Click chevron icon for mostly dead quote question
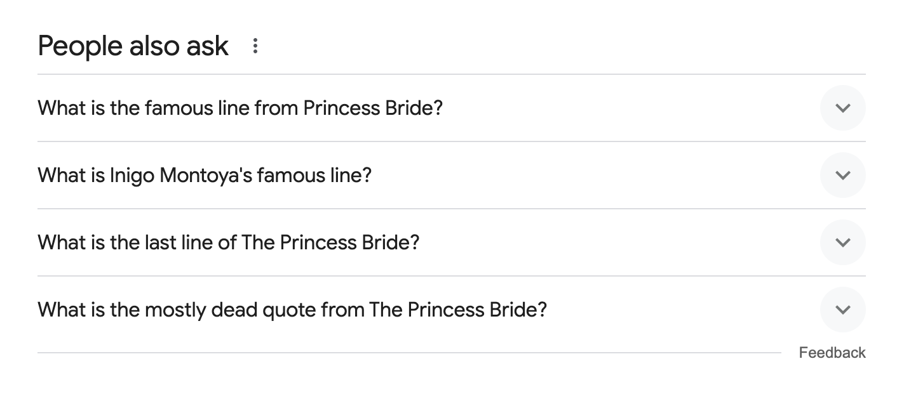Viewport: 911px width, 406px height. 842,310
